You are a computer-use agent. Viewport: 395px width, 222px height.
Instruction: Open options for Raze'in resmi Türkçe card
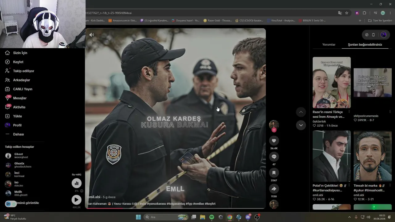click(349, 112)
